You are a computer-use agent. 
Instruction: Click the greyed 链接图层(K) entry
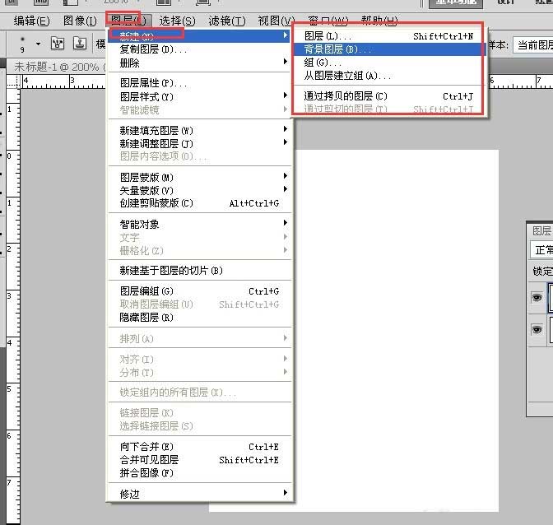coord(199,412)
